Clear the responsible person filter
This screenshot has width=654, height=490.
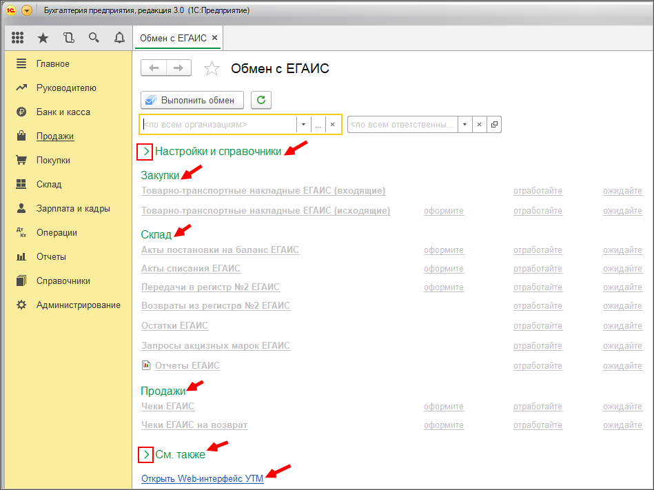coord(479,124)
